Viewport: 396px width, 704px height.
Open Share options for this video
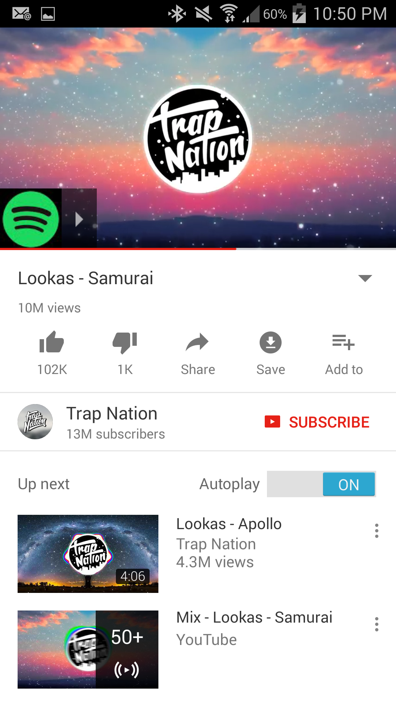(197, 343)
